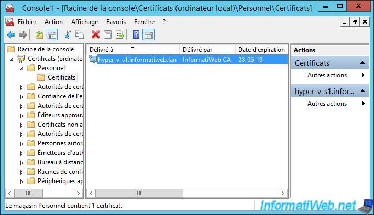Click the InformatiWeb CA issuer cell
Image resolution: width=374 pixels, height=215 pixels.
[207, 60]
